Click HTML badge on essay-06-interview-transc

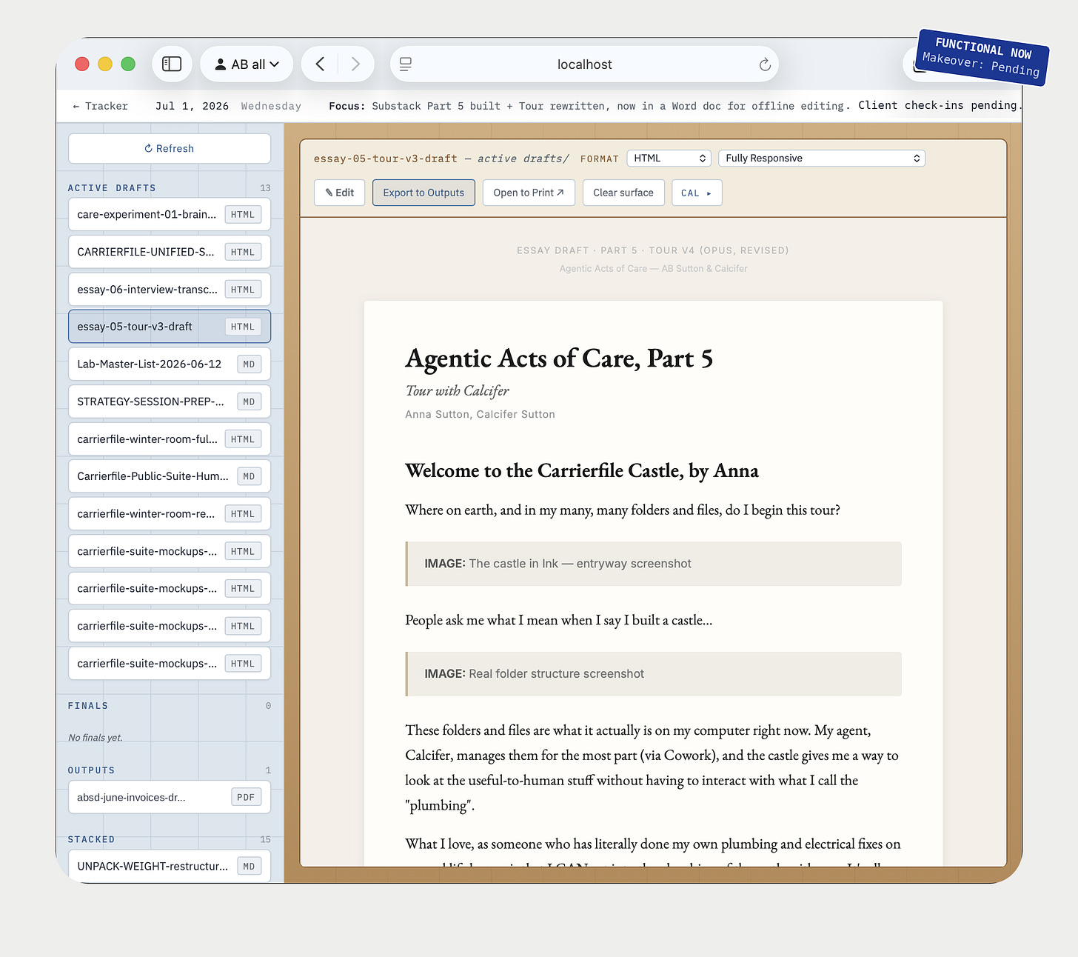tap(243, 290)
